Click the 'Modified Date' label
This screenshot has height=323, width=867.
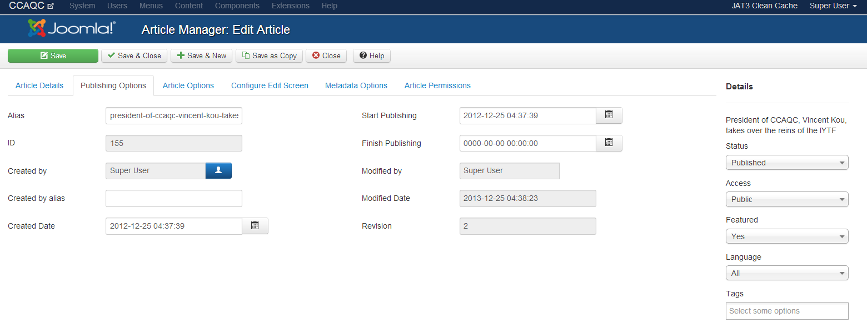(386, 198)
